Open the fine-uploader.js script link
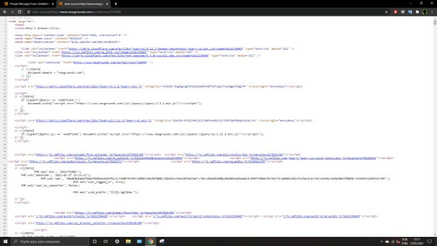This screenshot has width=437, height=246. (89, 154)
